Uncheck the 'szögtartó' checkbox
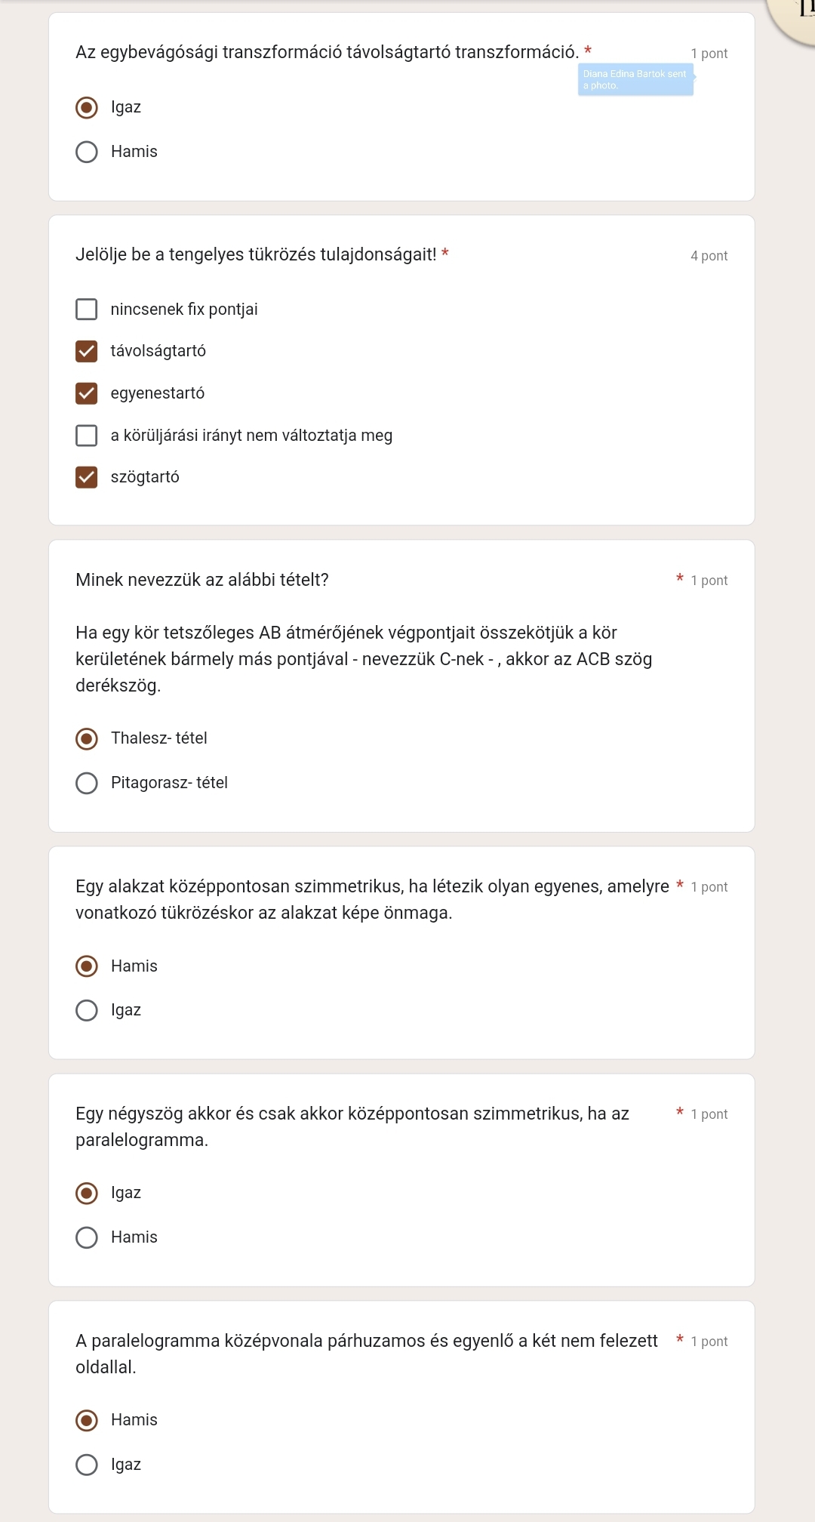Screen dimensions: 815x1522 pyautogui.click(x=87, y=477)
